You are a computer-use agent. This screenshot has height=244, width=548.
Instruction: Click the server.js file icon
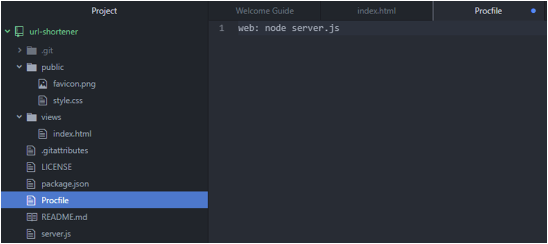[x=31, y=234]
